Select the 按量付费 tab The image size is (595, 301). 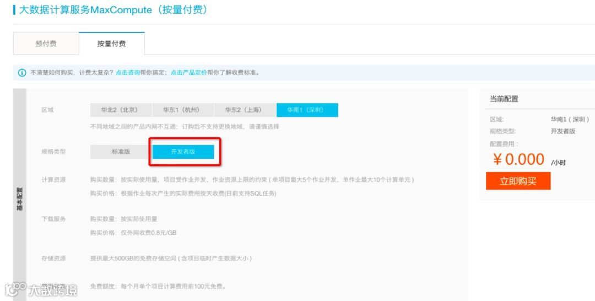point(111,44)
